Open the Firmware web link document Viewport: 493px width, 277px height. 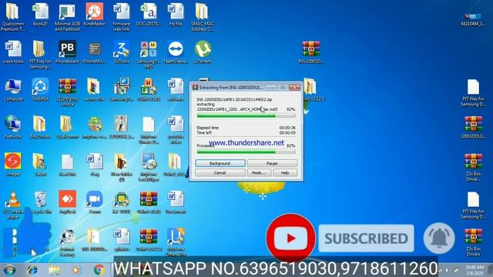tap(122, 16)
